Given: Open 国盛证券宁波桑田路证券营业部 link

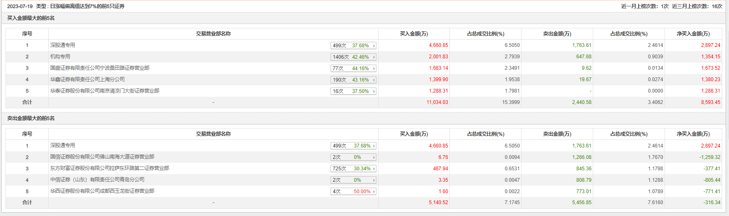Looking at the screenshot, I should tap(100, 68).
